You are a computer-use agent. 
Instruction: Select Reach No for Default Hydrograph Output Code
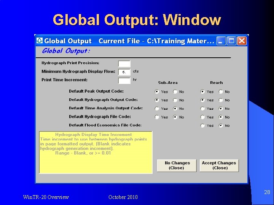[221, 100]
